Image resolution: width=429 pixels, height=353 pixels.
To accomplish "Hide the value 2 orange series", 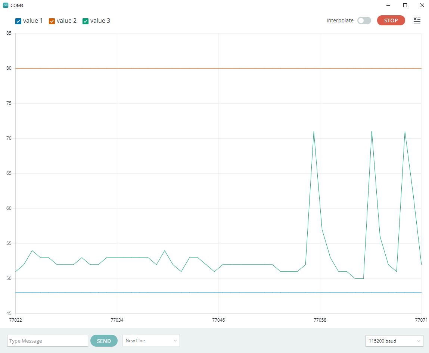I will tap(52, 21).
